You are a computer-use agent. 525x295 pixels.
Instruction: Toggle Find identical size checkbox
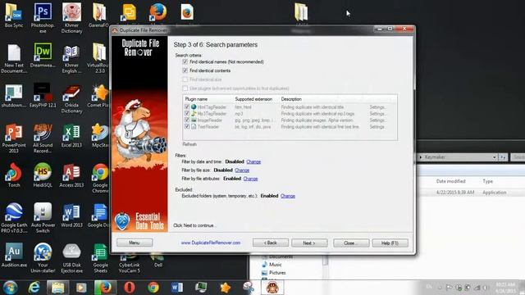[x=185, y=79]
